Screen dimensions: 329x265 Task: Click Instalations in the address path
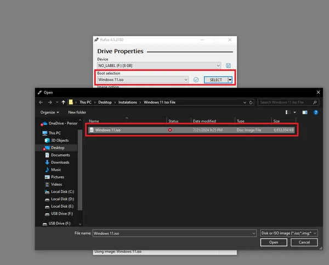click(x=128, y=102)
